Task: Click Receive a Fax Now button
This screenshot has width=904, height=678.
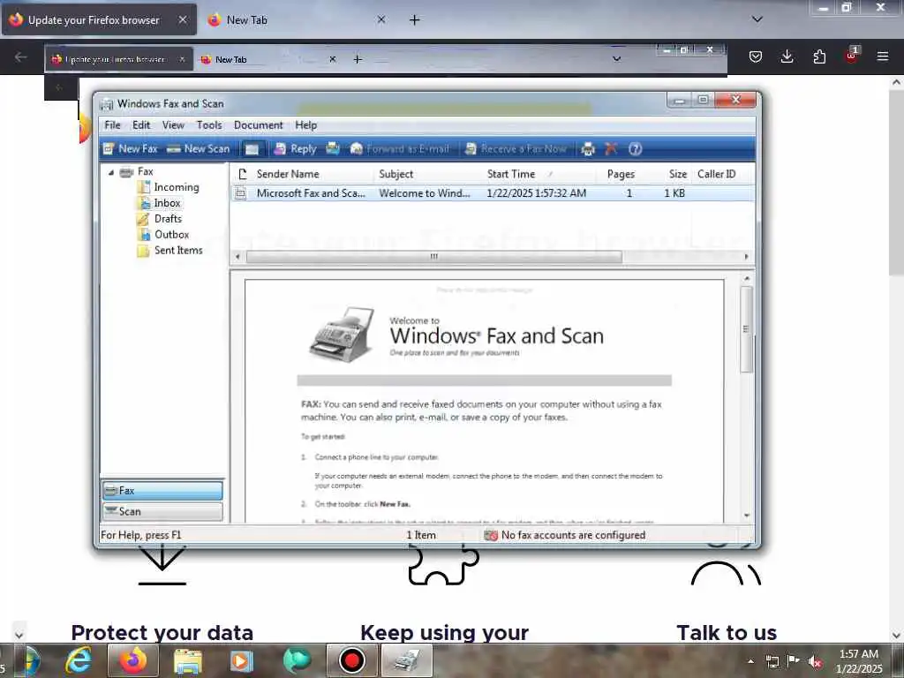Action: (516, 148)
